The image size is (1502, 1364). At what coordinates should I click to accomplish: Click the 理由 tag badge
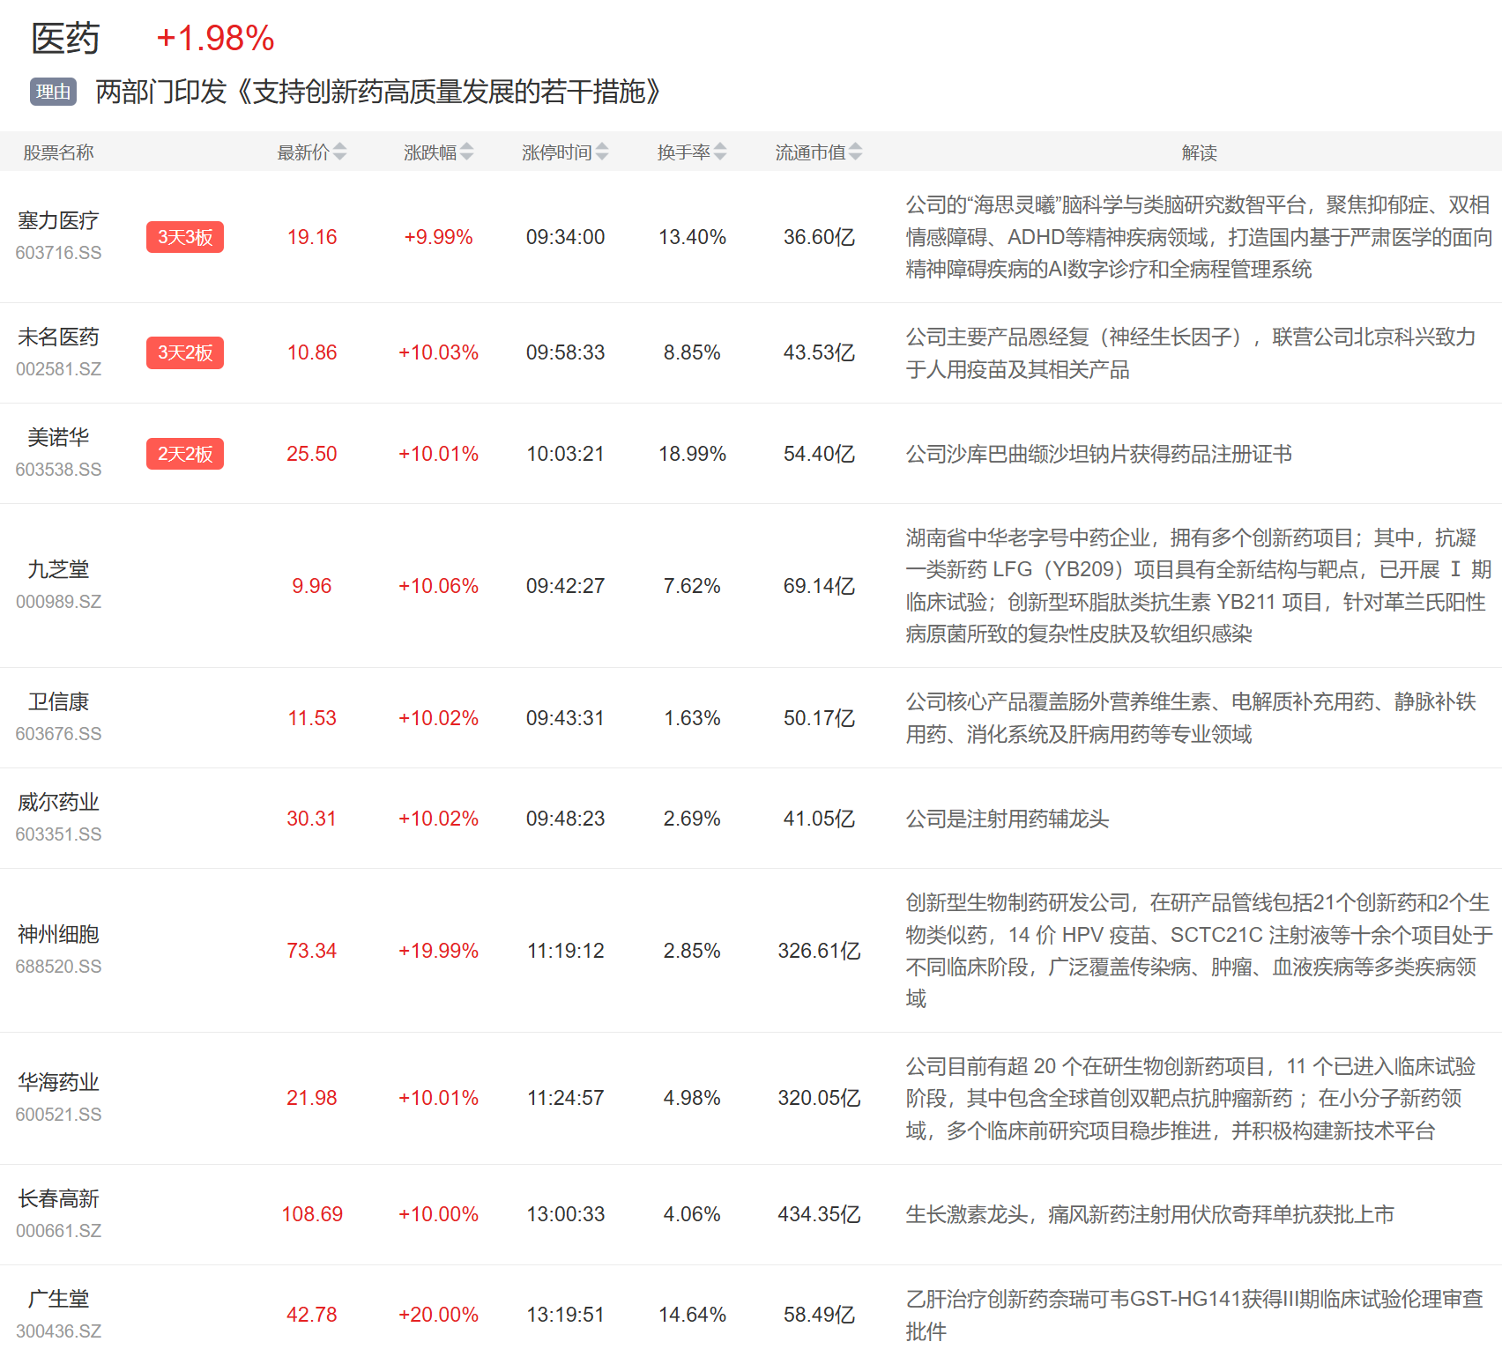(53, 92)
